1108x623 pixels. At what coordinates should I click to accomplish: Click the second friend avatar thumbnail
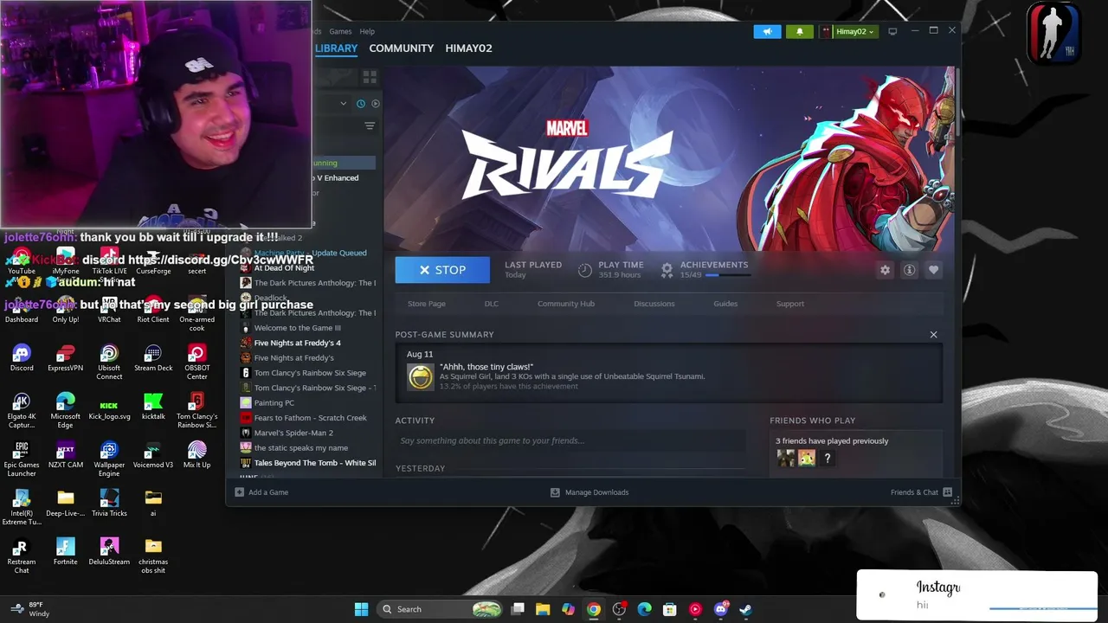point(807,459)
